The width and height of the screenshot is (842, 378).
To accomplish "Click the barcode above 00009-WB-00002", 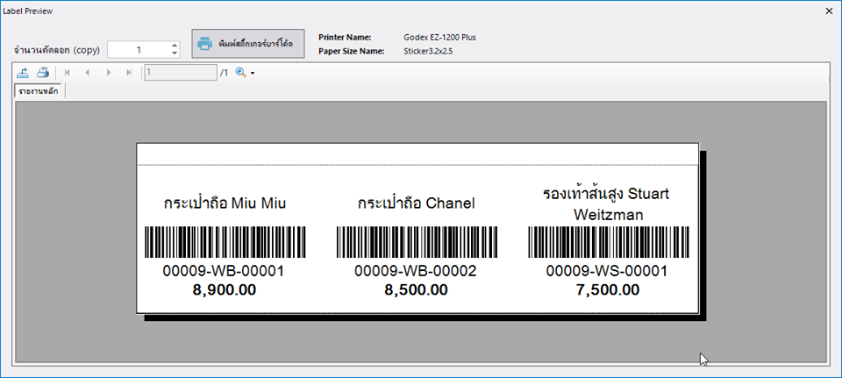I will tap(417, 242).
